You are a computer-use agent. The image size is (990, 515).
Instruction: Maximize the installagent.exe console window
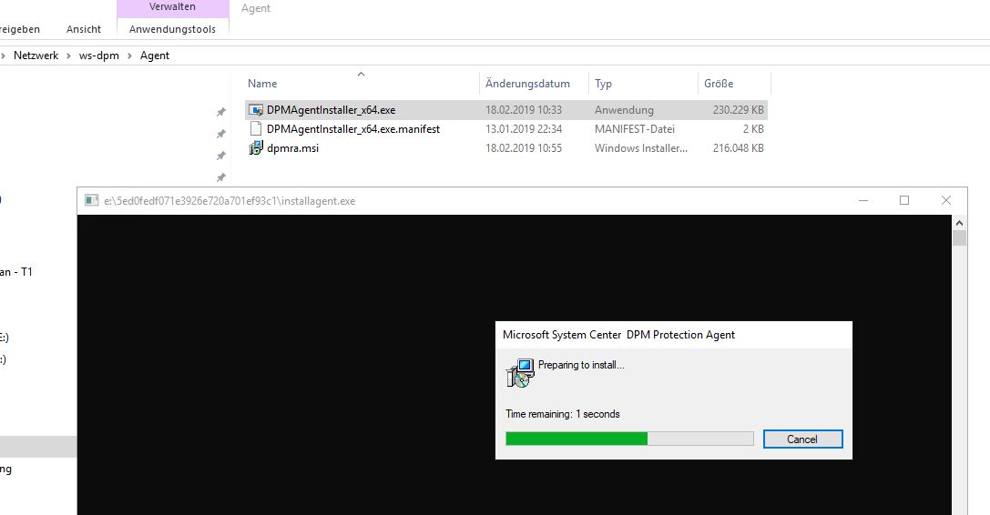[904, 201]
